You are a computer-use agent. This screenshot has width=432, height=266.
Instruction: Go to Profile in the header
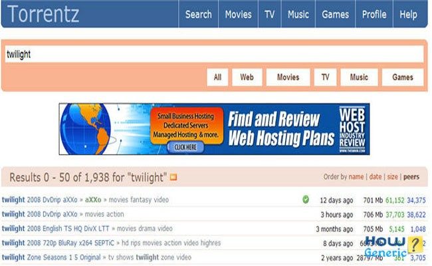coord(374,15)
